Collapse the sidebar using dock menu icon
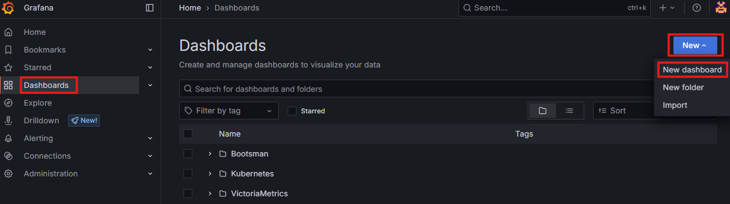The height and width of the screenshot is (204, 730). tap(150, 8)
